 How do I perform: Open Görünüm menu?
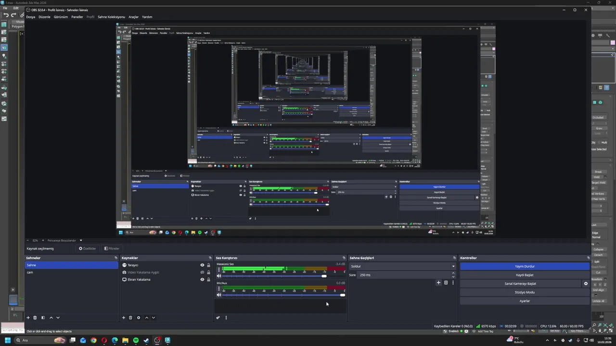(61, 17)
